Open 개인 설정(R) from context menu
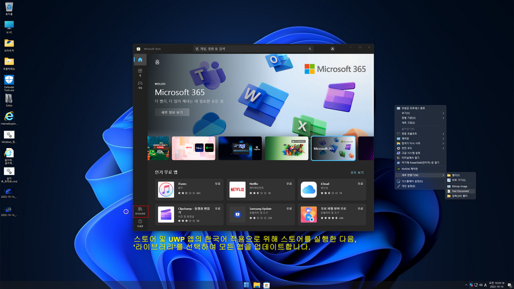514x289 pixels. (x=420, y=186)
